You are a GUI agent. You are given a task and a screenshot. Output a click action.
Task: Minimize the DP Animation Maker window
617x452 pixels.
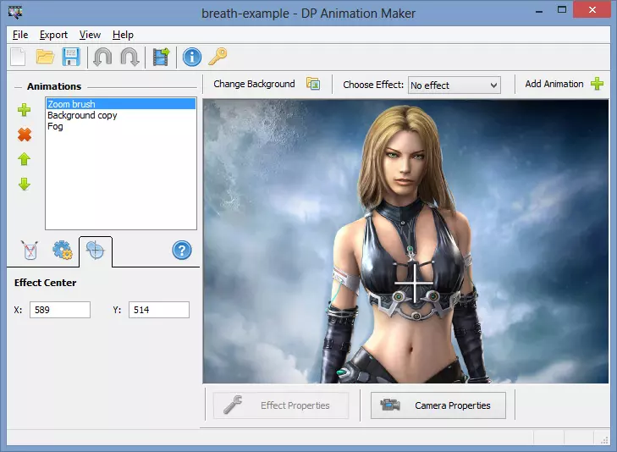coord(538,11)
